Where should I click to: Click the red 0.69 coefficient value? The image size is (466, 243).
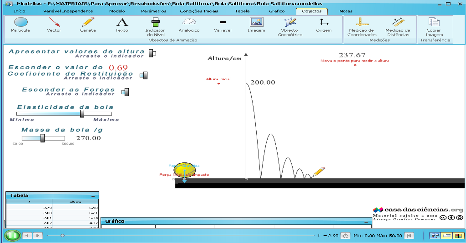(118, 68)
